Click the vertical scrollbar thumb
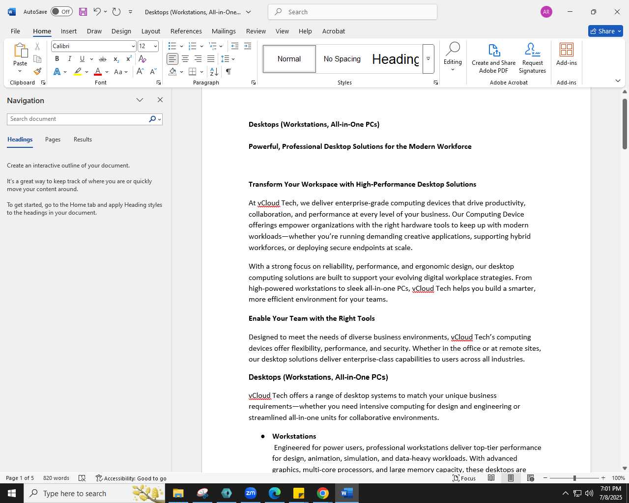 [625, 124]
